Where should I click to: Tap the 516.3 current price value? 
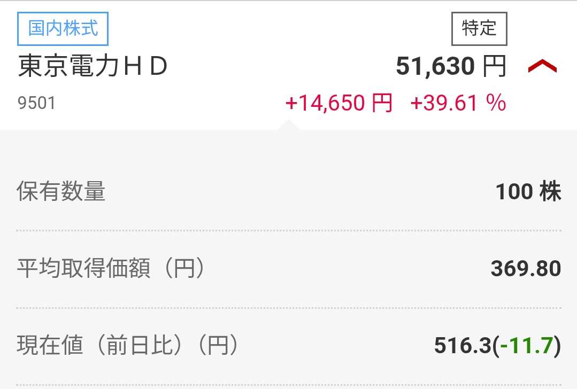[x=463, y=346]
